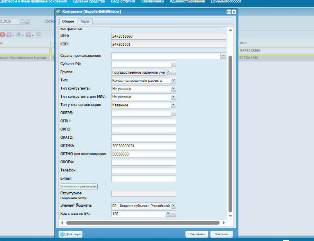Click the dialog horizontal scrollbar thumb
The image size is (314, 241).
(143, 223)
